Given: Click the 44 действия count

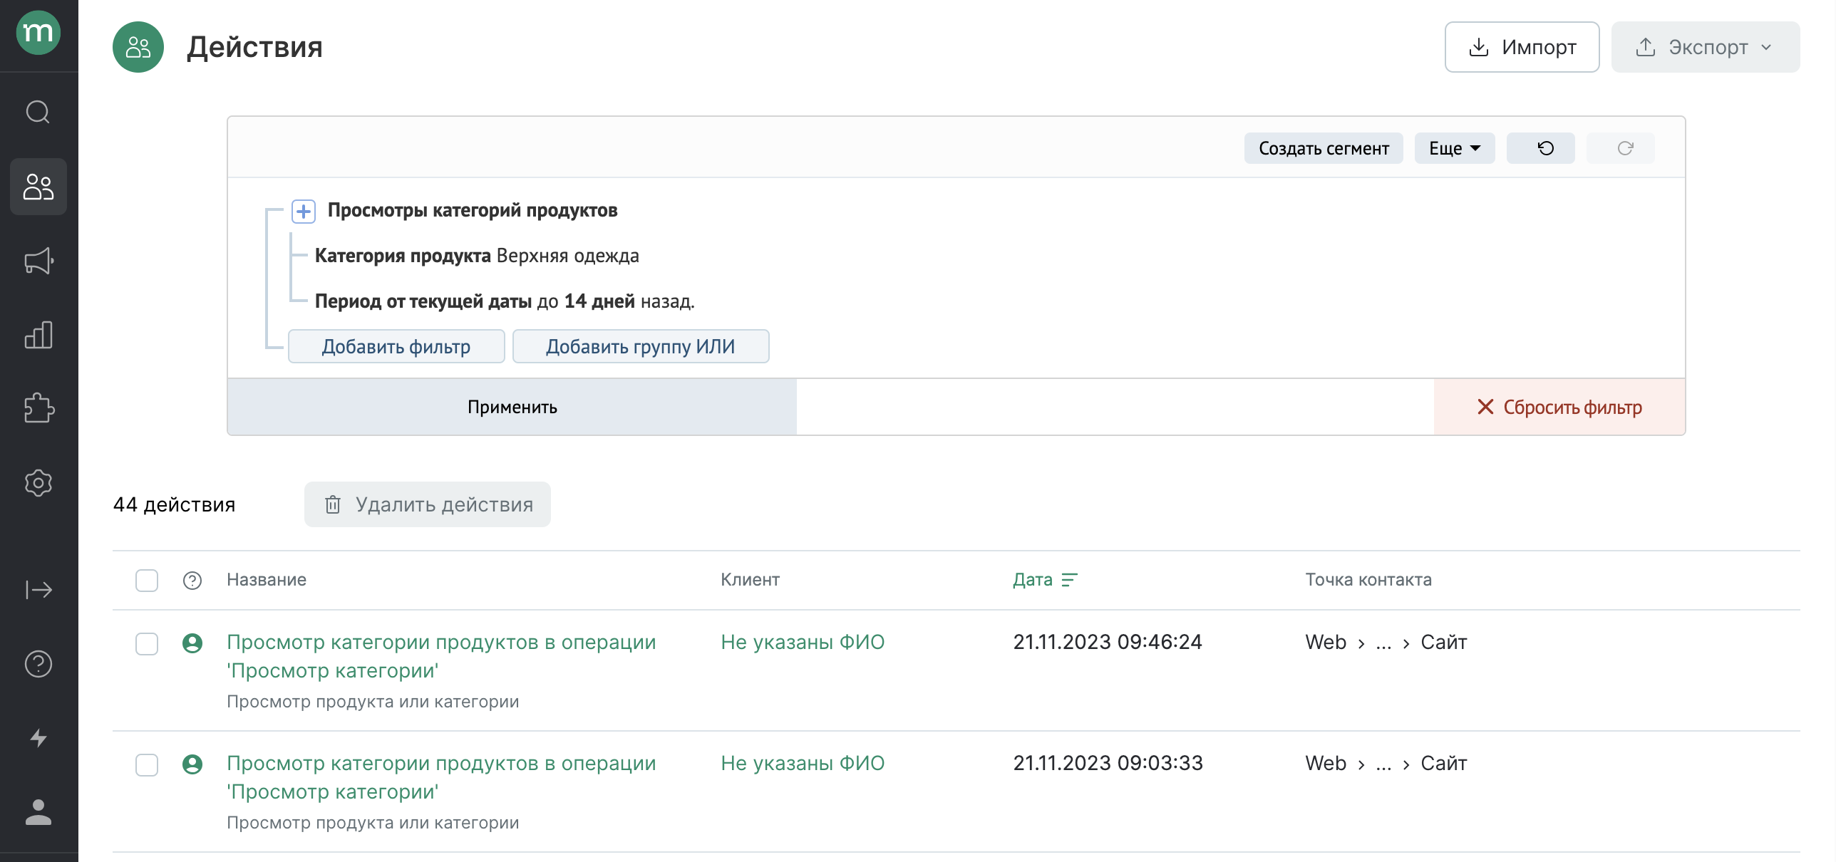Looking at the screenshot, I should tap(174, 504).
